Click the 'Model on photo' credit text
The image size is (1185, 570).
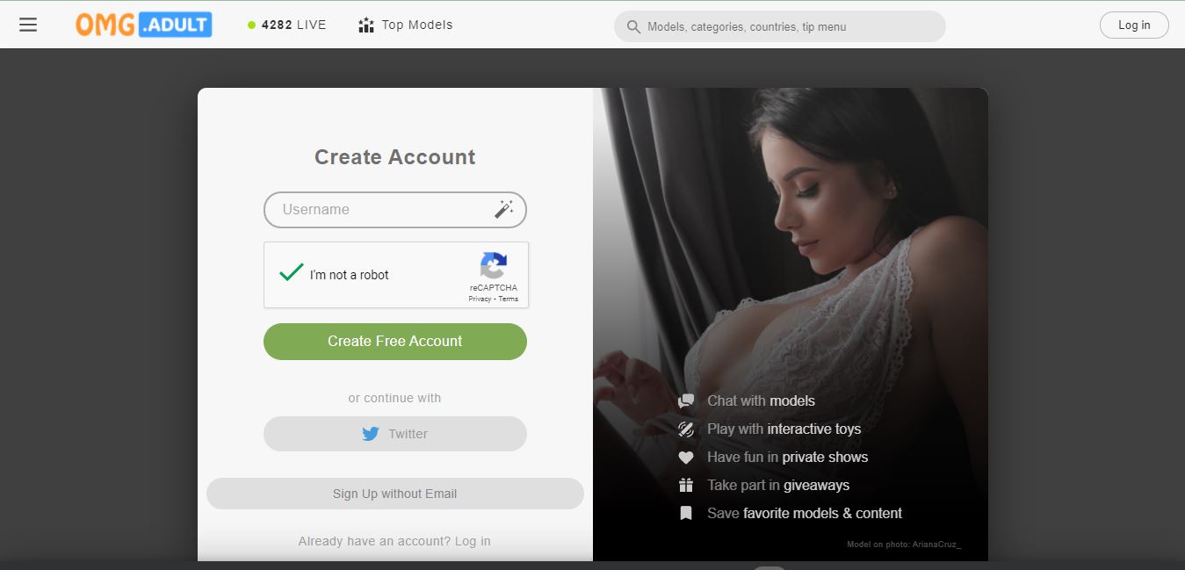tap(904, 545)
